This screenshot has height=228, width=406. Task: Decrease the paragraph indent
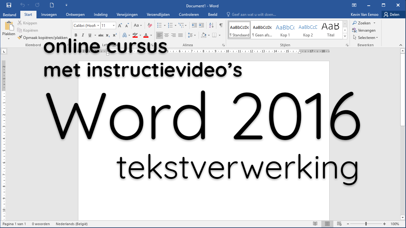click(194, 25)
